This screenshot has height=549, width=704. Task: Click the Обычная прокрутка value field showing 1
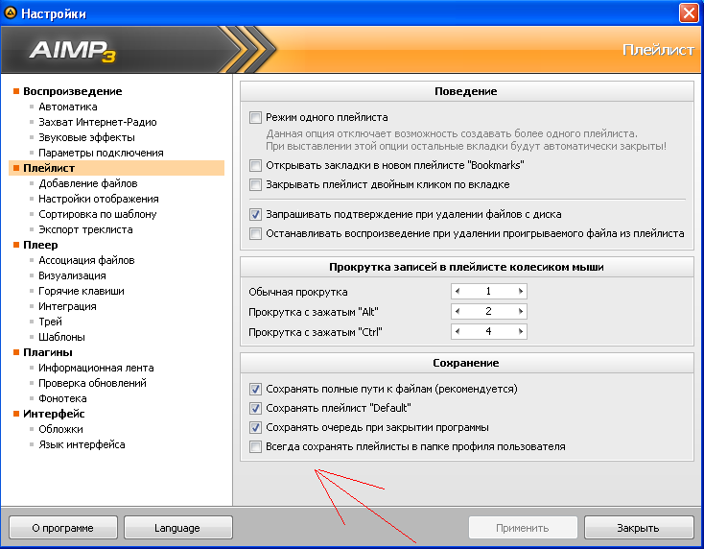tap(488, 291)
